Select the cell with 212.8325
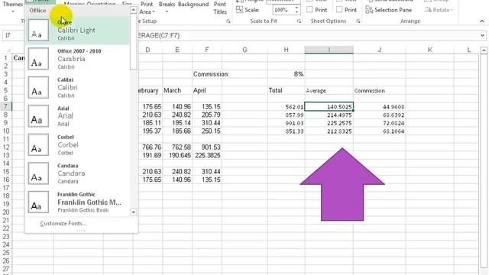Image resolution: width=489 pixels, height=275 pixels. coord(329,131)
